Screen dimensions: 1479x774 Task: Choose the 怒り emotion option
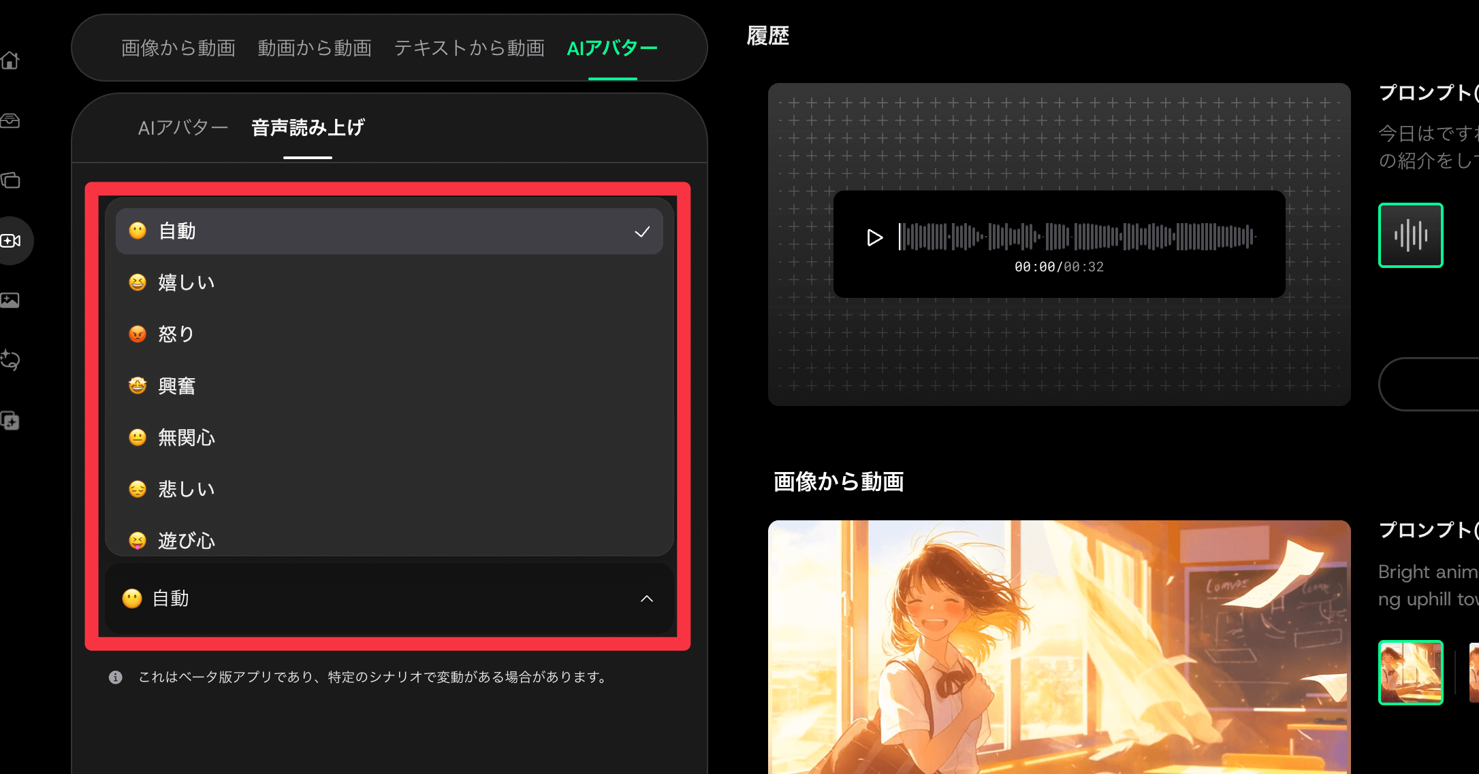coord(176,334)
